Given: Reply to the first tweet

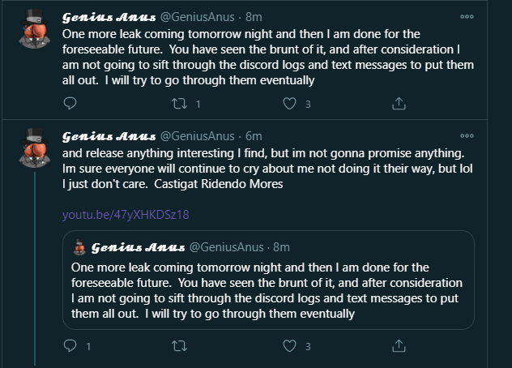Looking at the screenshot, I should coord(70,104).
